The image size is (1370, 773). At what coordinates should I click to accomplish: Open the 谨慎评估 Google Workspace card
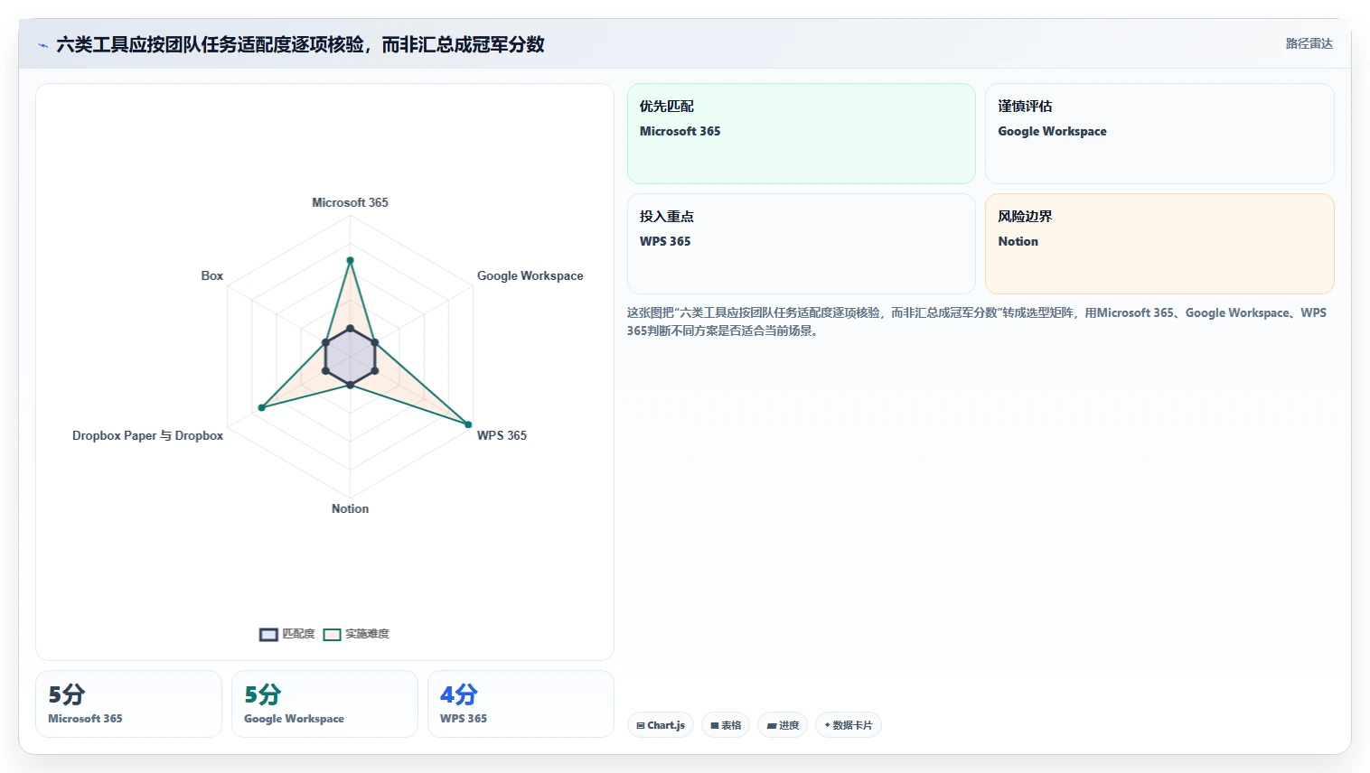pyautogui.click(x=1159, y=134)
